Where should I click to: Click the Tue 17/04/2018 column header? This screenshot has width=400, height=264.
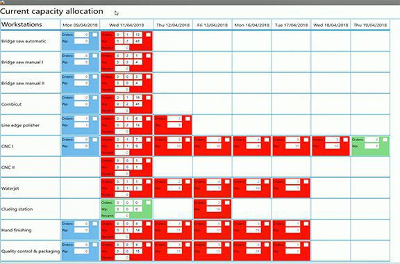[291, 25]
